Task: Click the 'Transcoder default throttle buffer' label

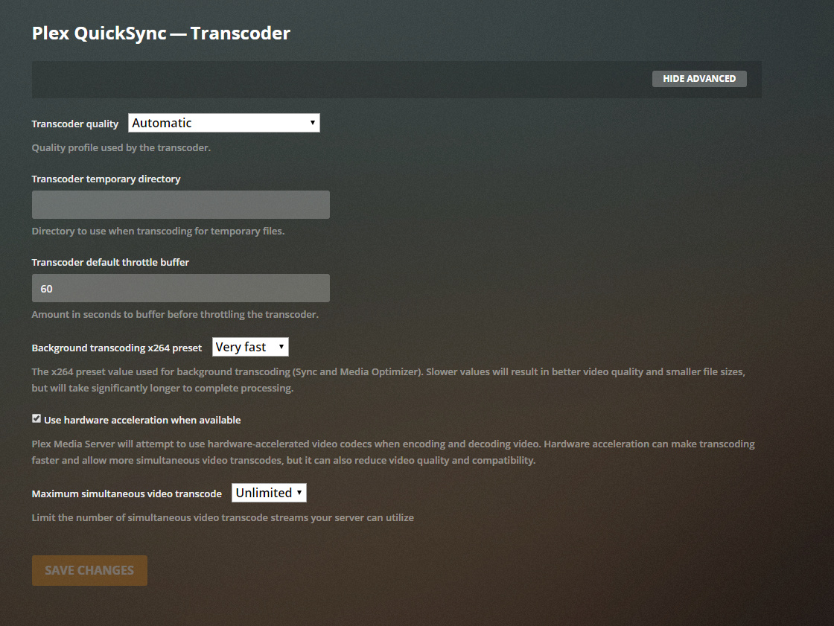Action: point(110,262)
